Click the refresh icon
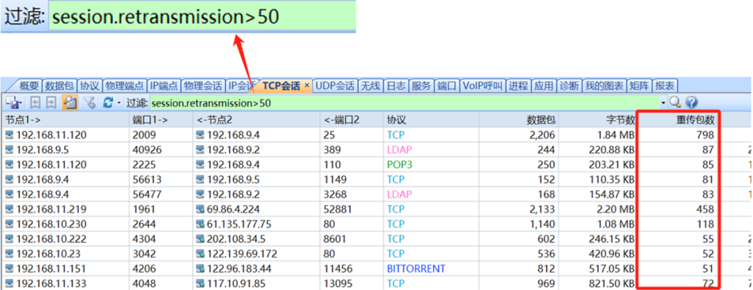The width and height of the screenshot is (753, 290). point(107,103)
